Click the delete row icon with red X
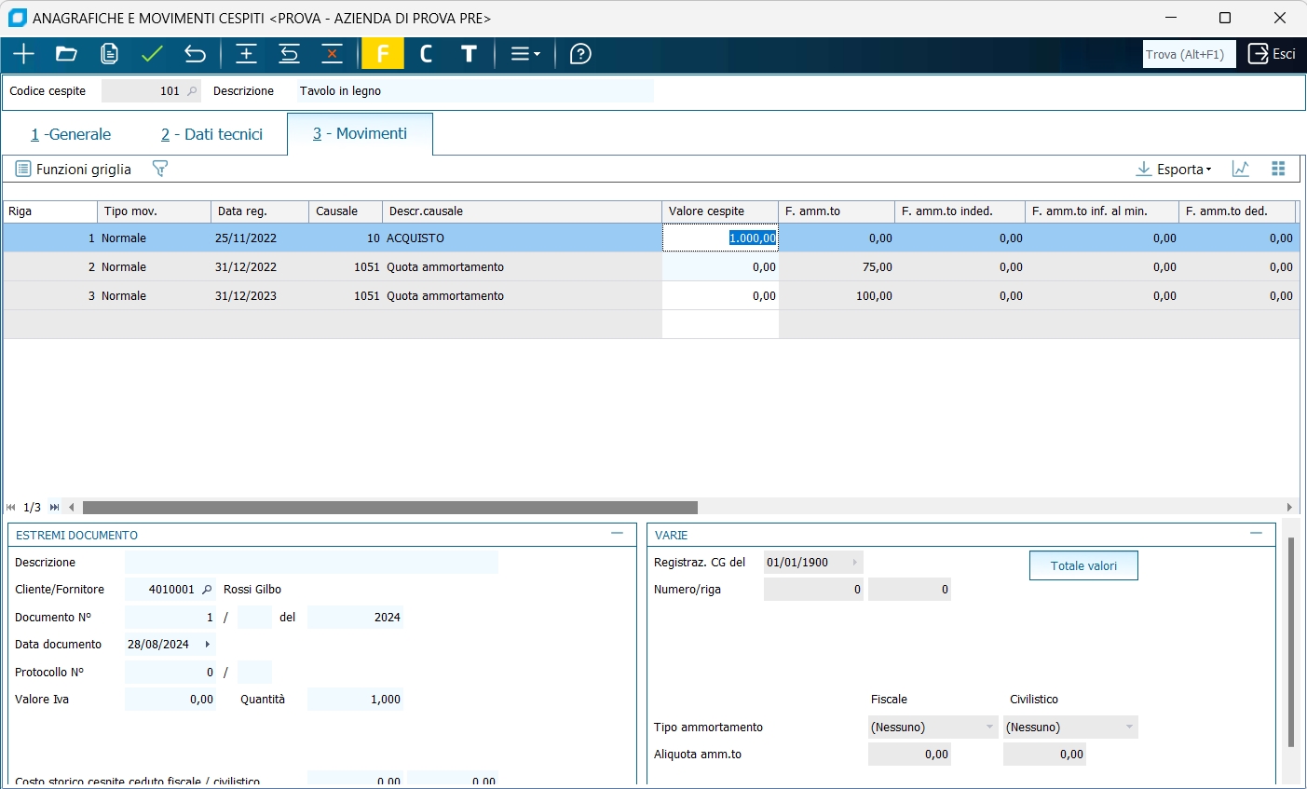Screen dimensions: 1307x789 [332, 54]
